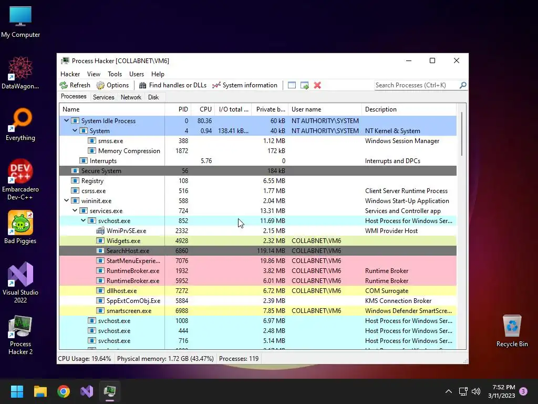Viewport: 538px width, 404px height.
Task: Open Find handles or DLLs
Action: pos(172,85)
